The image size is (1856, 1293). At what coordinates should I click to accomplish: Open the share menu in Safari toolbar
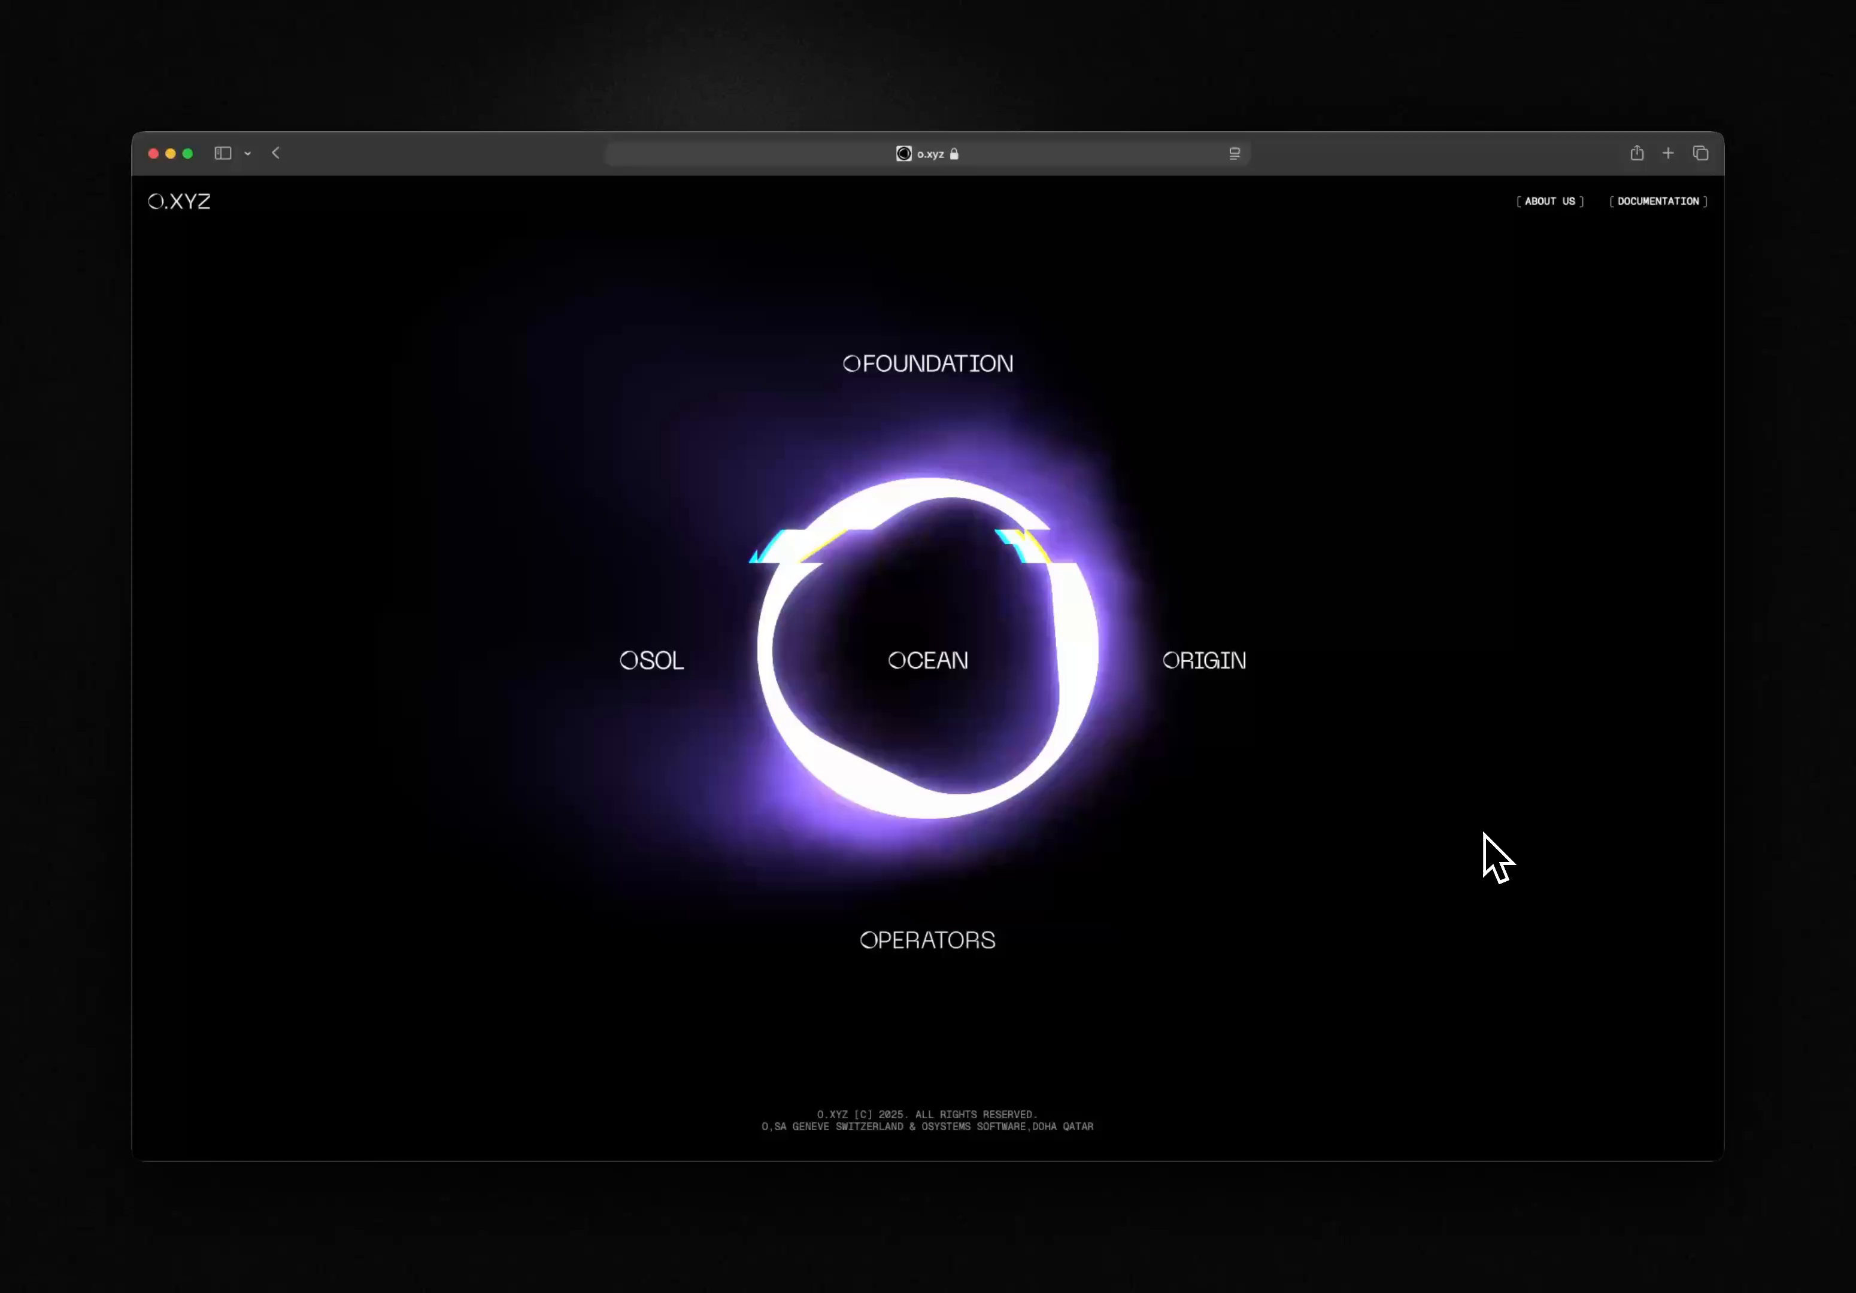point(1637,153)
